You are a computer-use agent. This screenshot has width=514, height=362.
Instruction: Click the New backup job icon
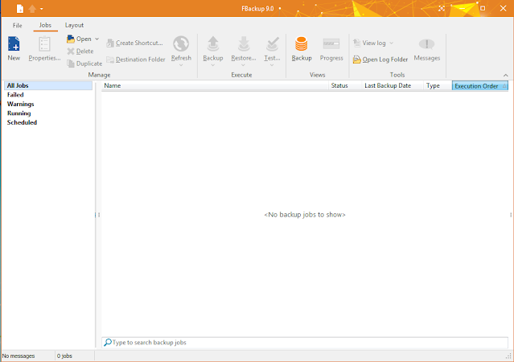pyautogui.click(x=14, y=44)
